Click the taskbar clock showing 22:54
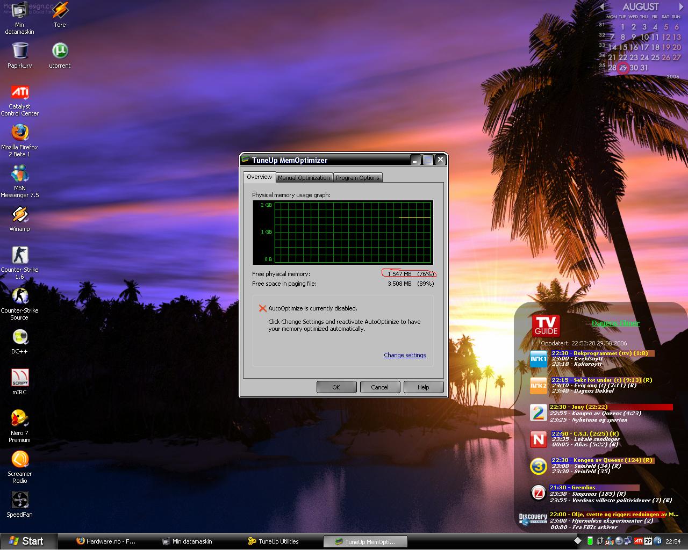This screenshot has height=550, width=688. click(x=673, y=541)
